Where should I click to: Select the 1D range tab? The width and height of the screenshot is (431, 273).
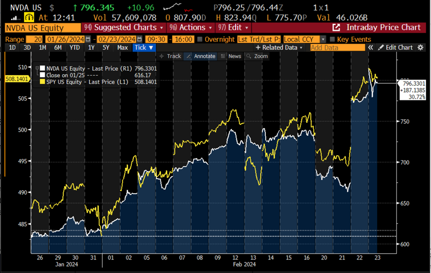pos(12,47)
